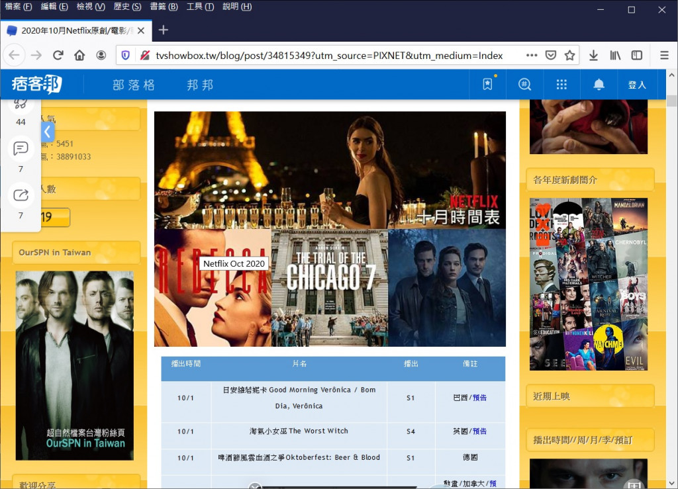Open the browser home page
The width and height of the screenshot is (678, 489).
coord(79,56)
